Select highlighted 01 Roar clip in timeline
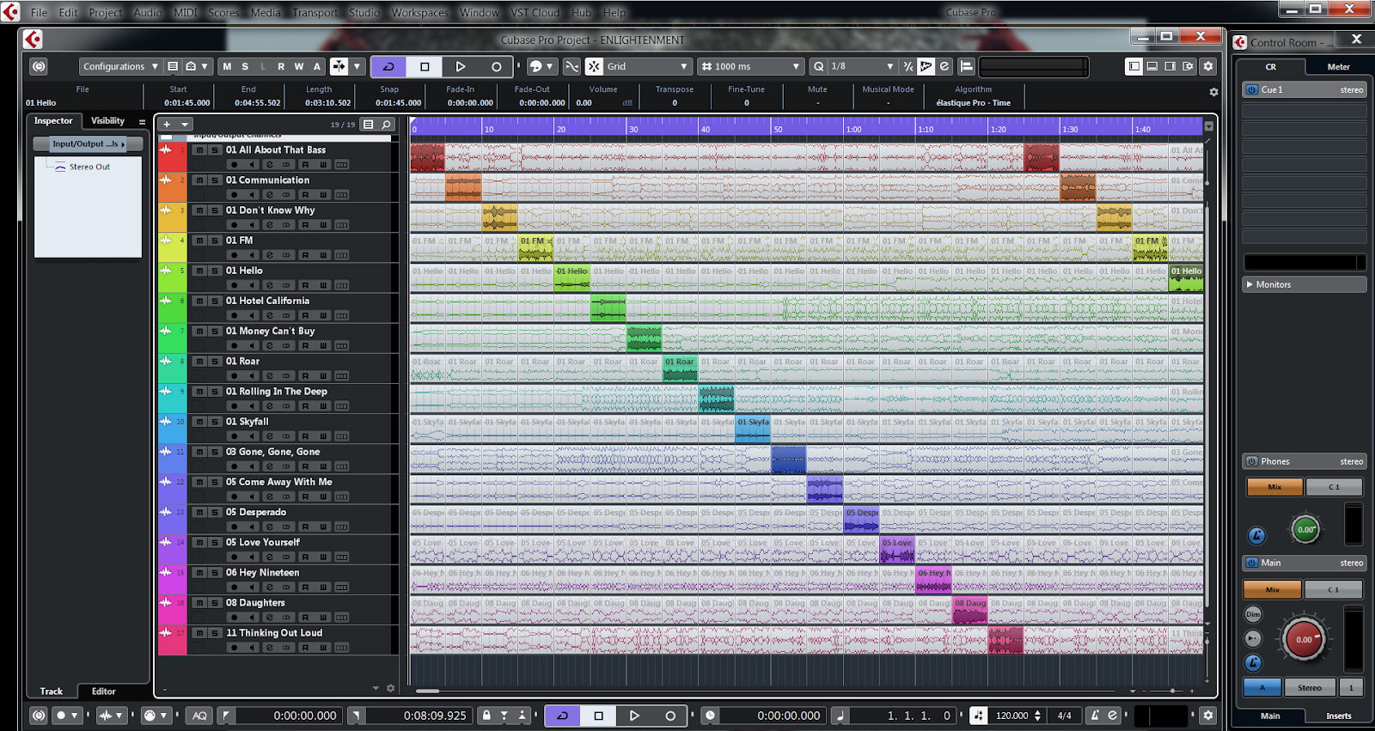The image size is (1375, 731). coord(680,368)
